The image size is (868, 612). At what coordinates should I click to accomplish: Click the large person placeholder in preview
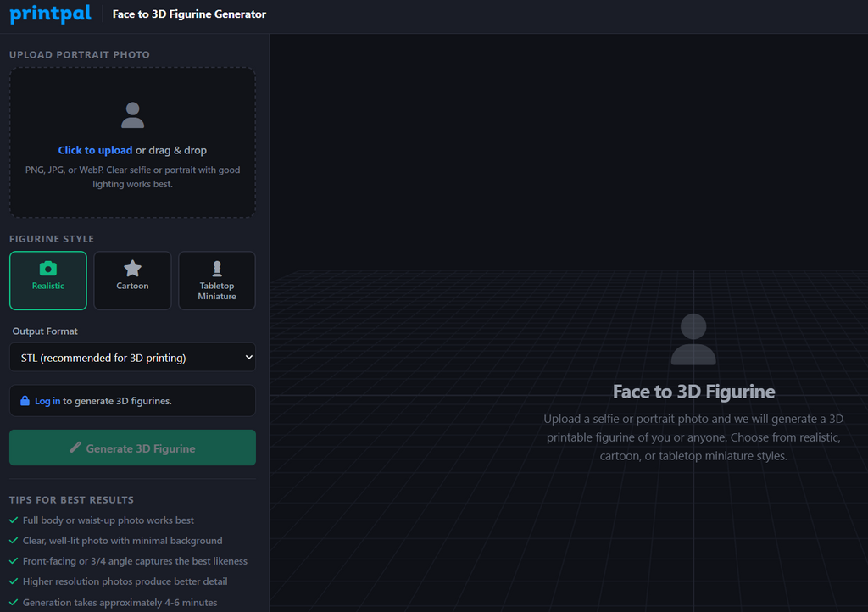tap(693, 339)
